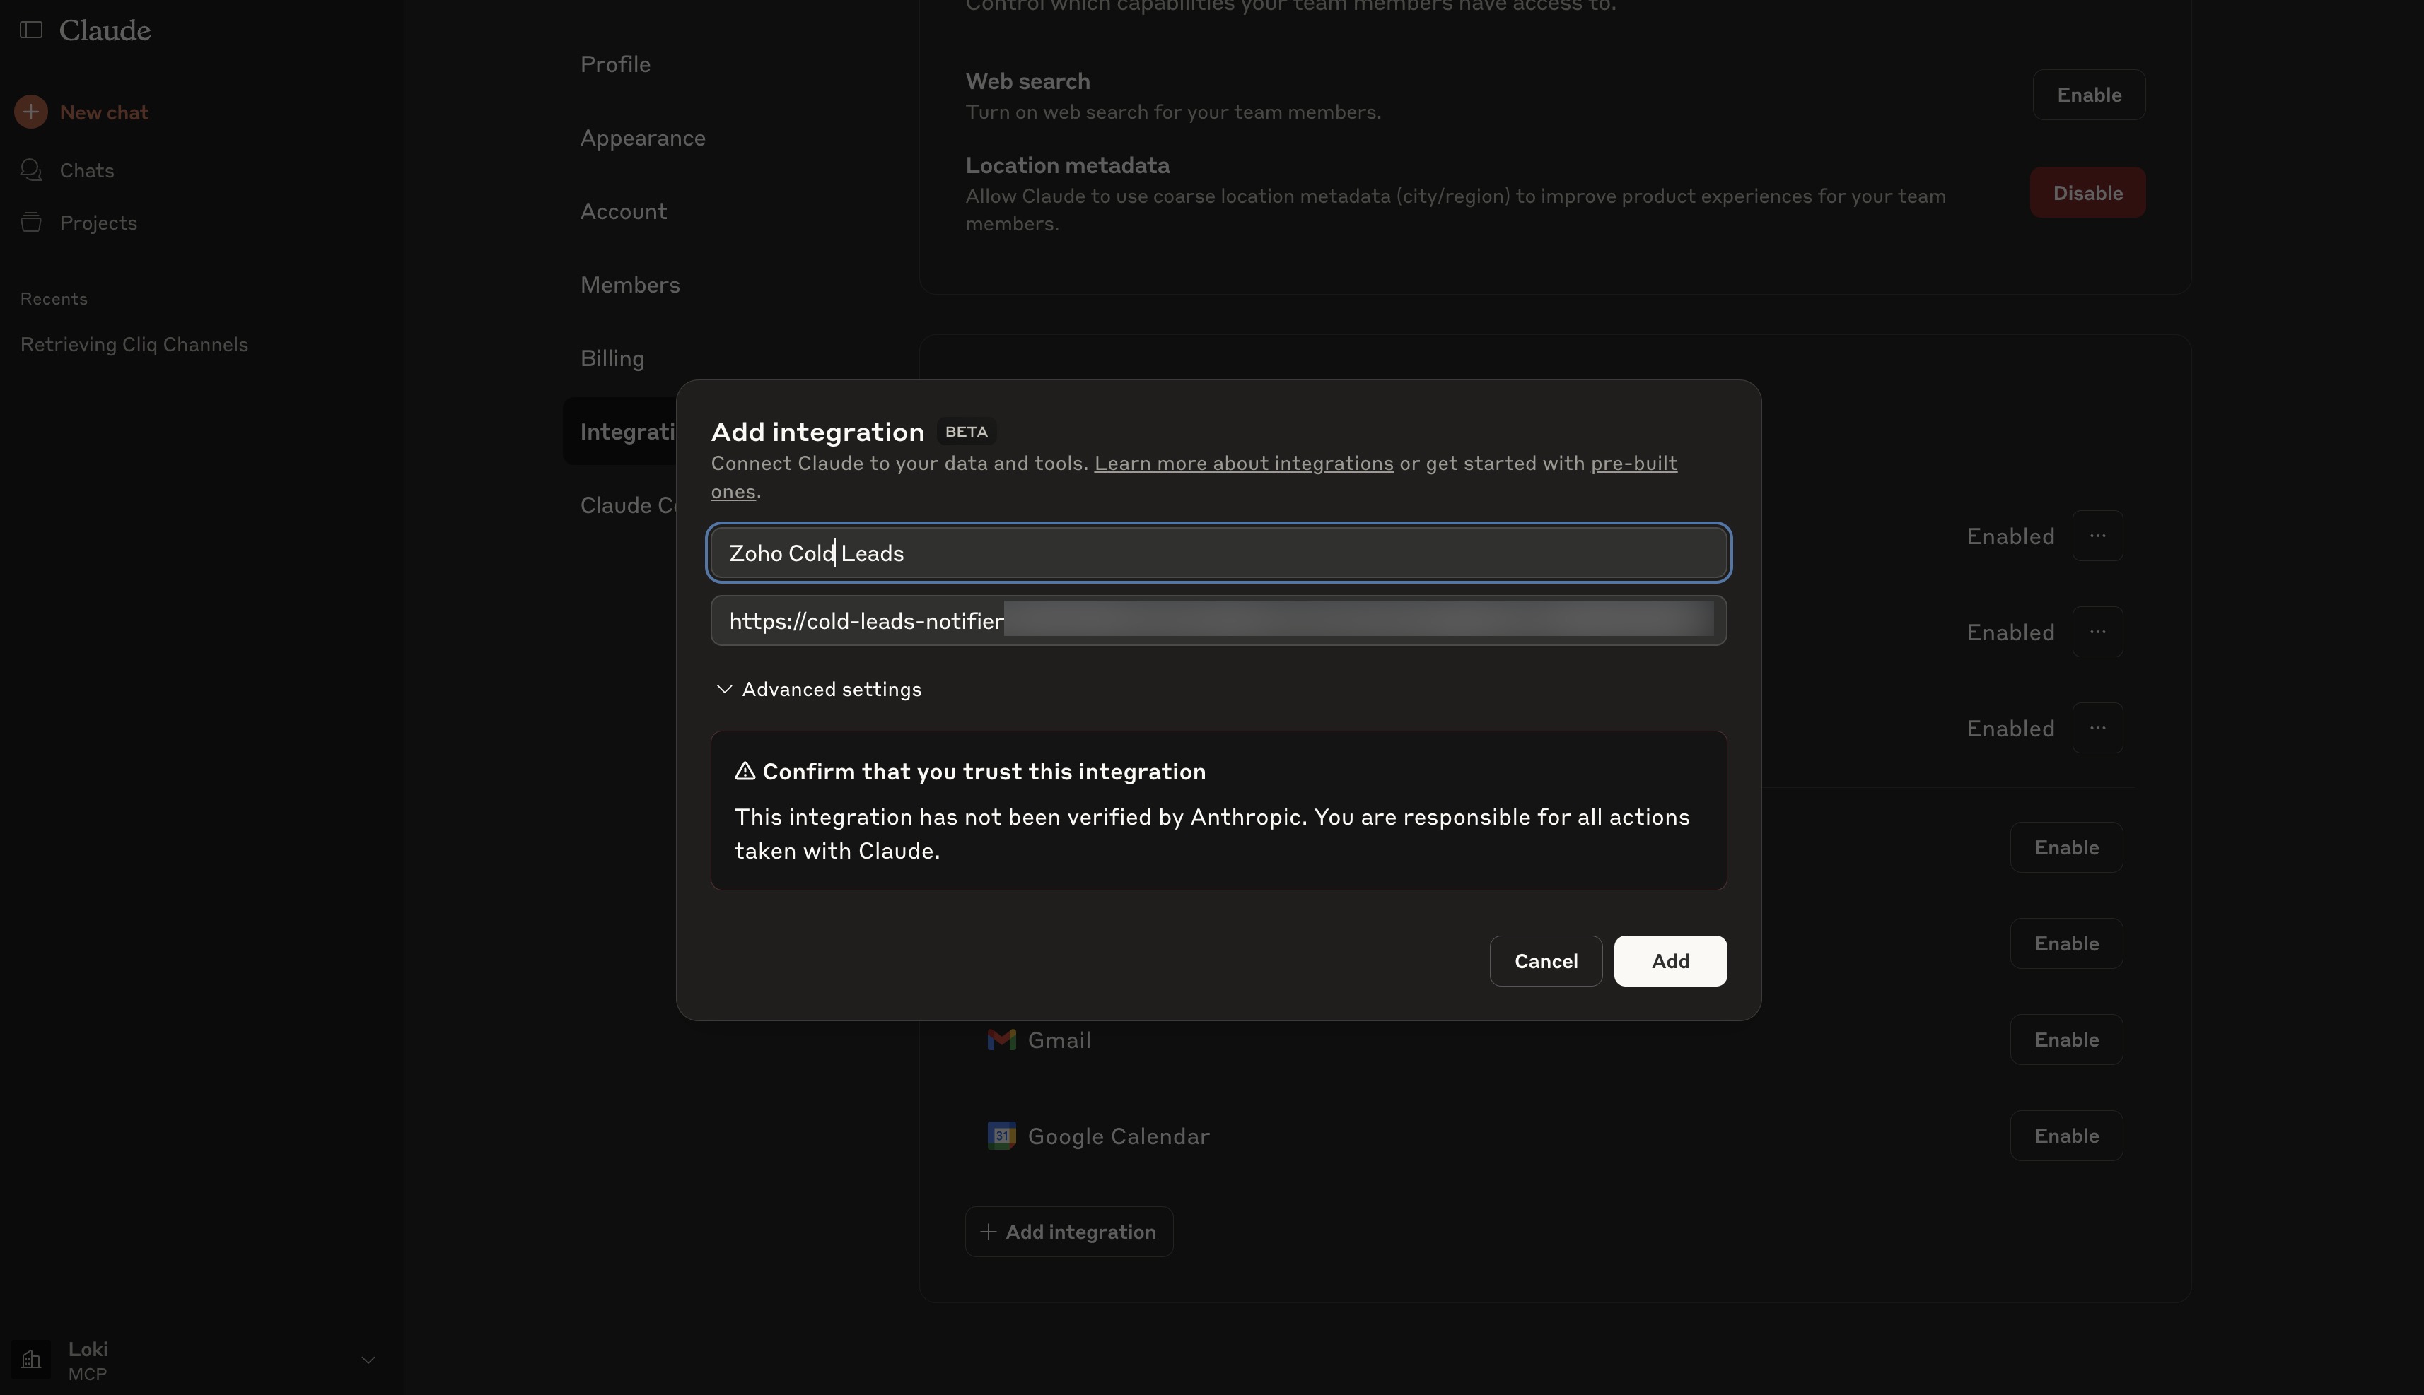Open the Billing settings section
This screenshot has width=2424, height=1395.
[612, 358]
